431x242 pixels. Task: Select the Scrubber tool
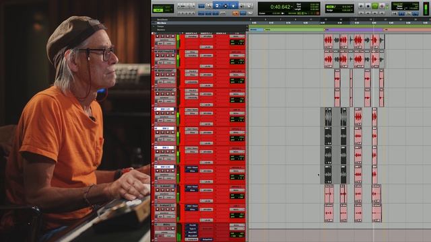click(x=242, y=6)
